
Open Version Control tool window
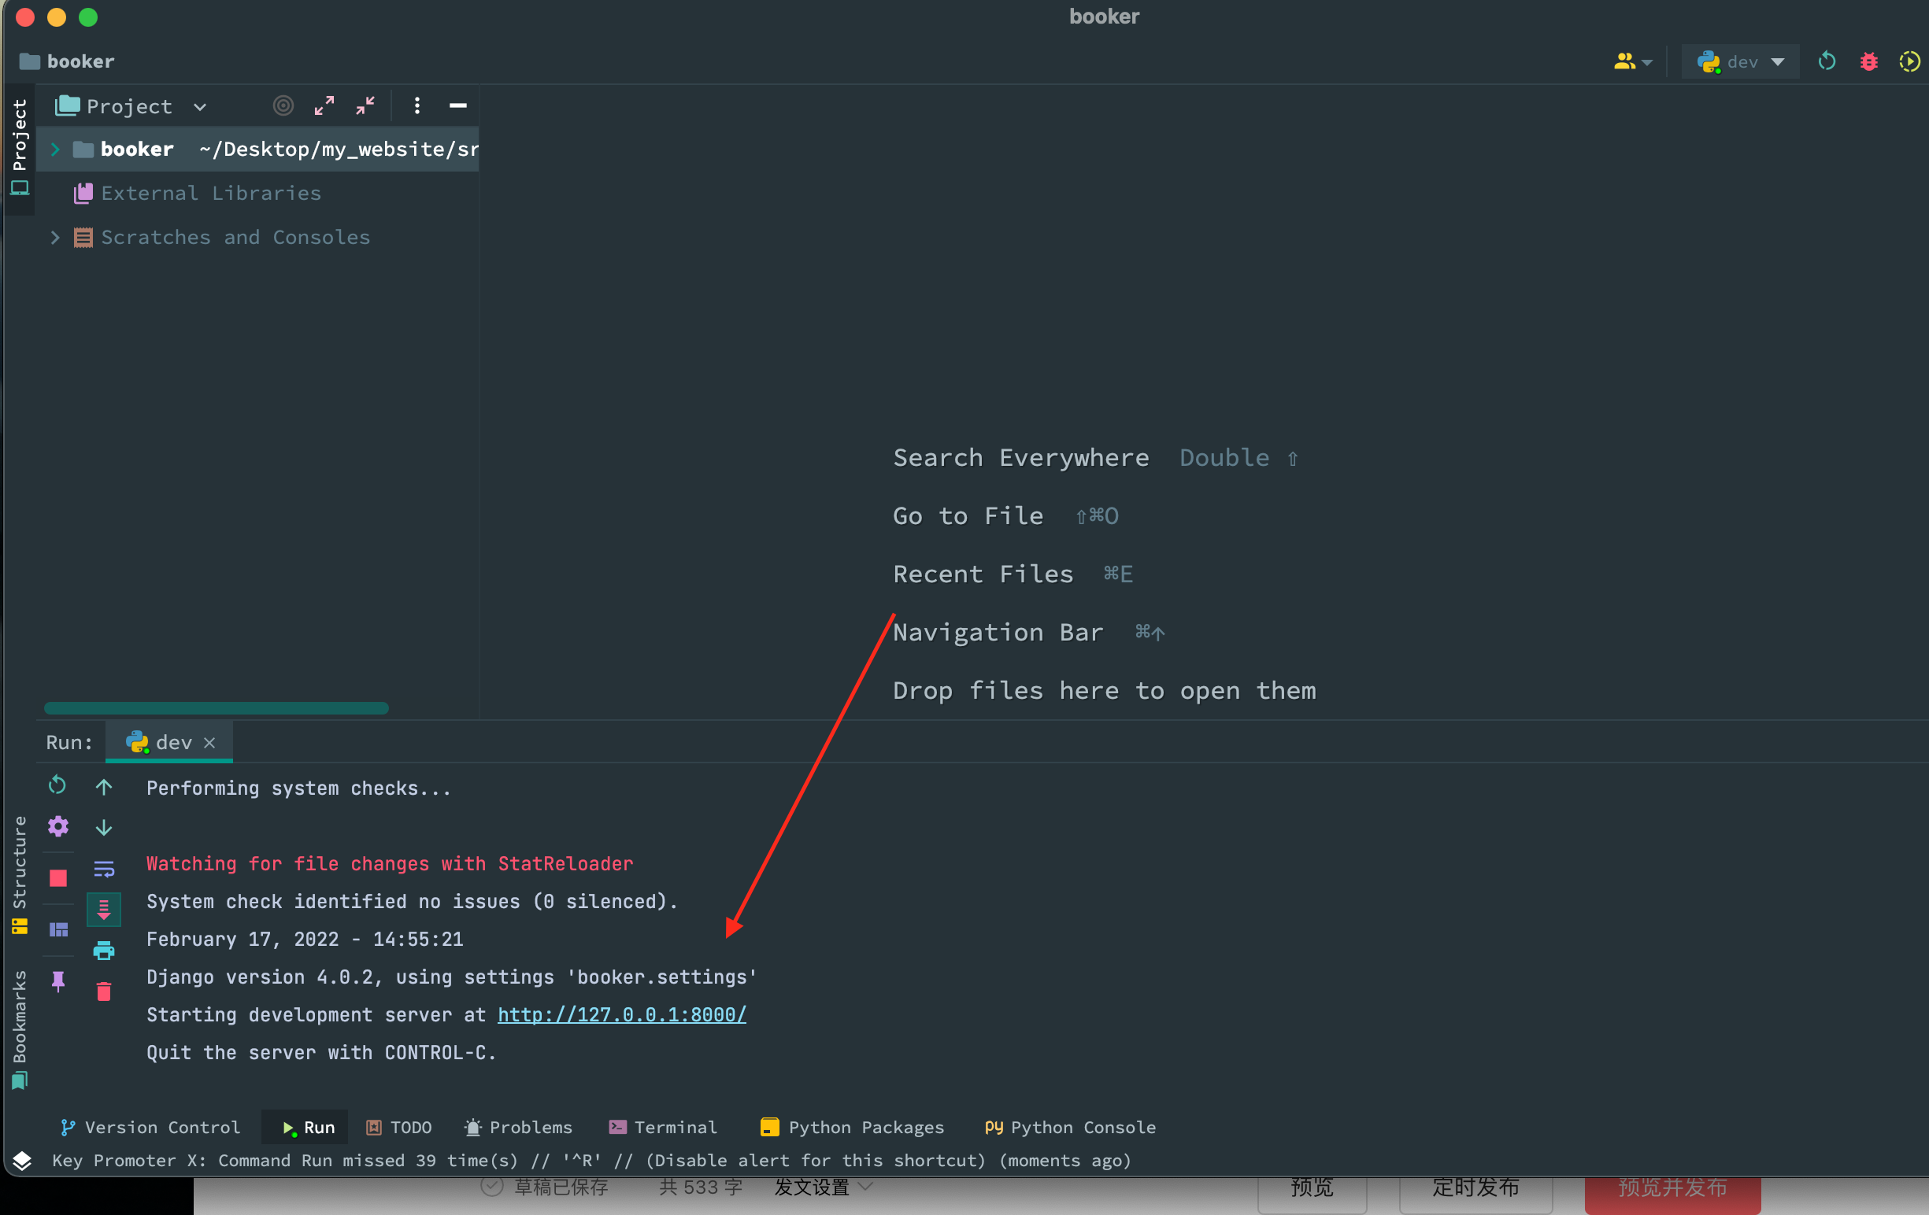(x=150, y=1127)
